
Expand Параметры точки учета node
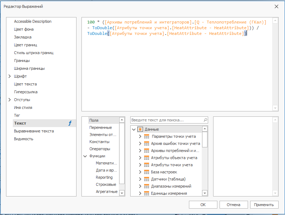140,136
